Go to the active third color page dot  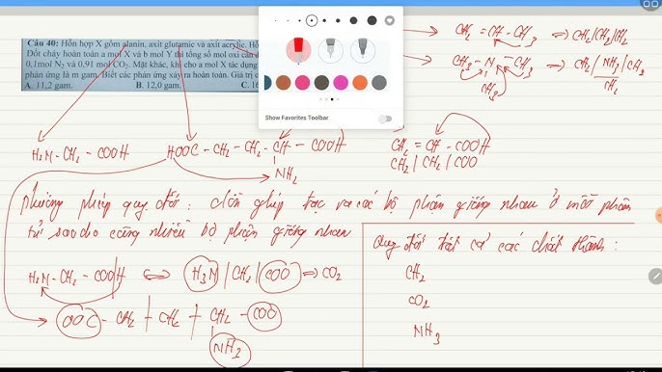coord(332,99)
